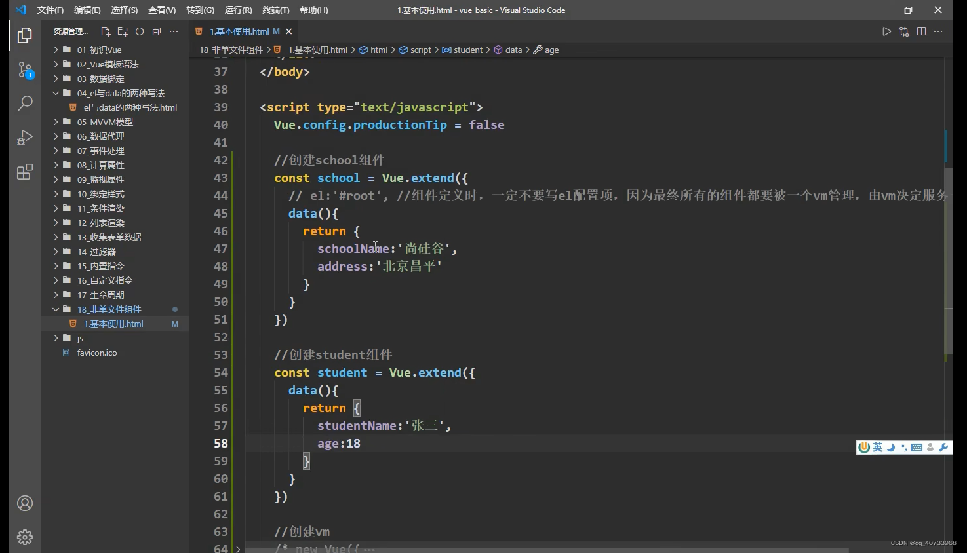This screenshot has width=967, height=553.
Task: Open the Explorer view in activity bar
Action: 25,35
